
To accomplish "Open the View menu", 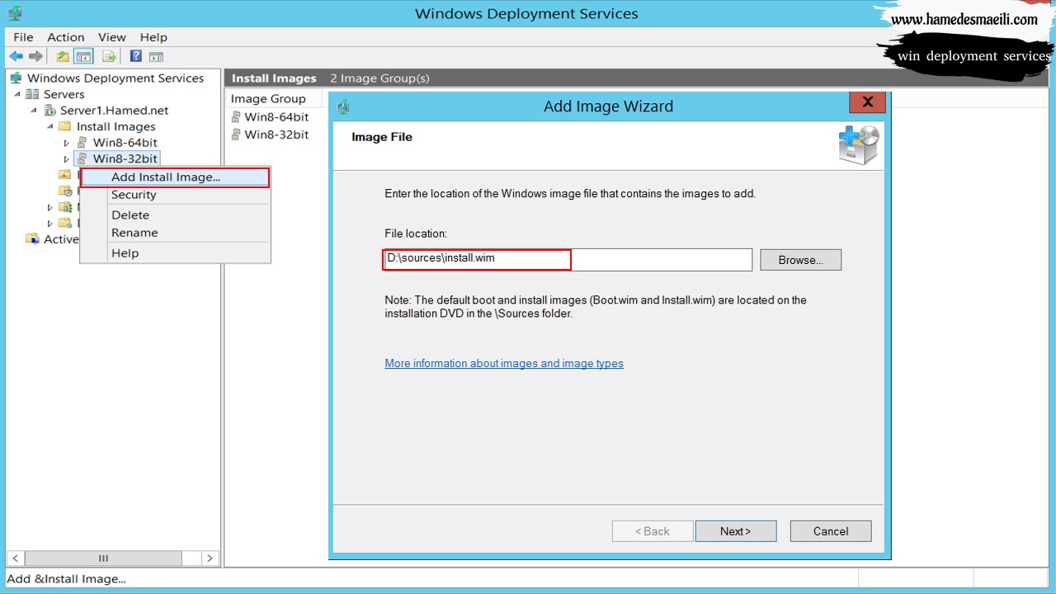I will (112, 37).
